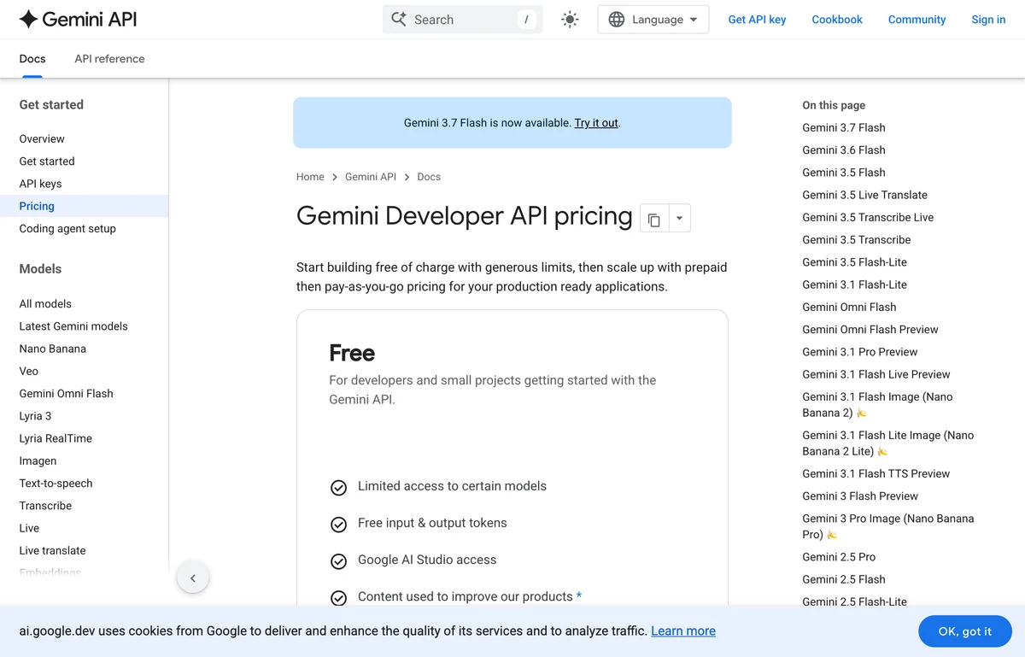Open the Cookbook link
The height and width of the screenshot is (657, 1025).
click(x=837, y=20)
